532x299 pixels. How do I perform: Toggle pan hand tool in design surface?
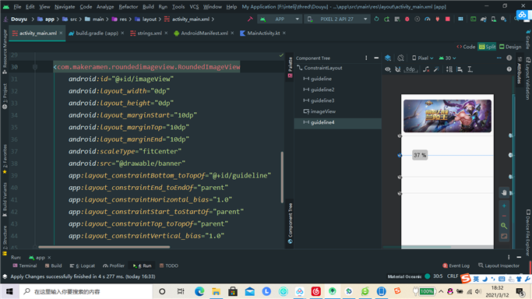coord(504,192)
